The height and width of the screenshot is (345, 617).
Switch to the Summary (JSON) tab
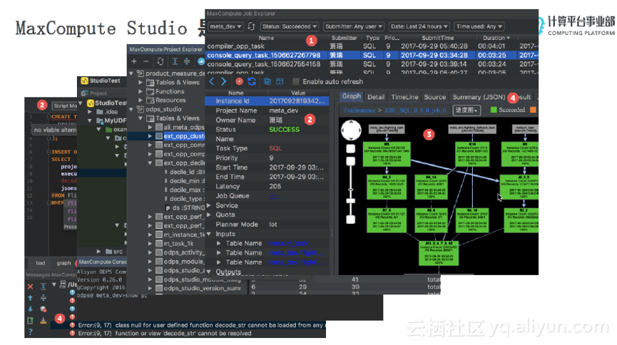click(x=479, y=97)
